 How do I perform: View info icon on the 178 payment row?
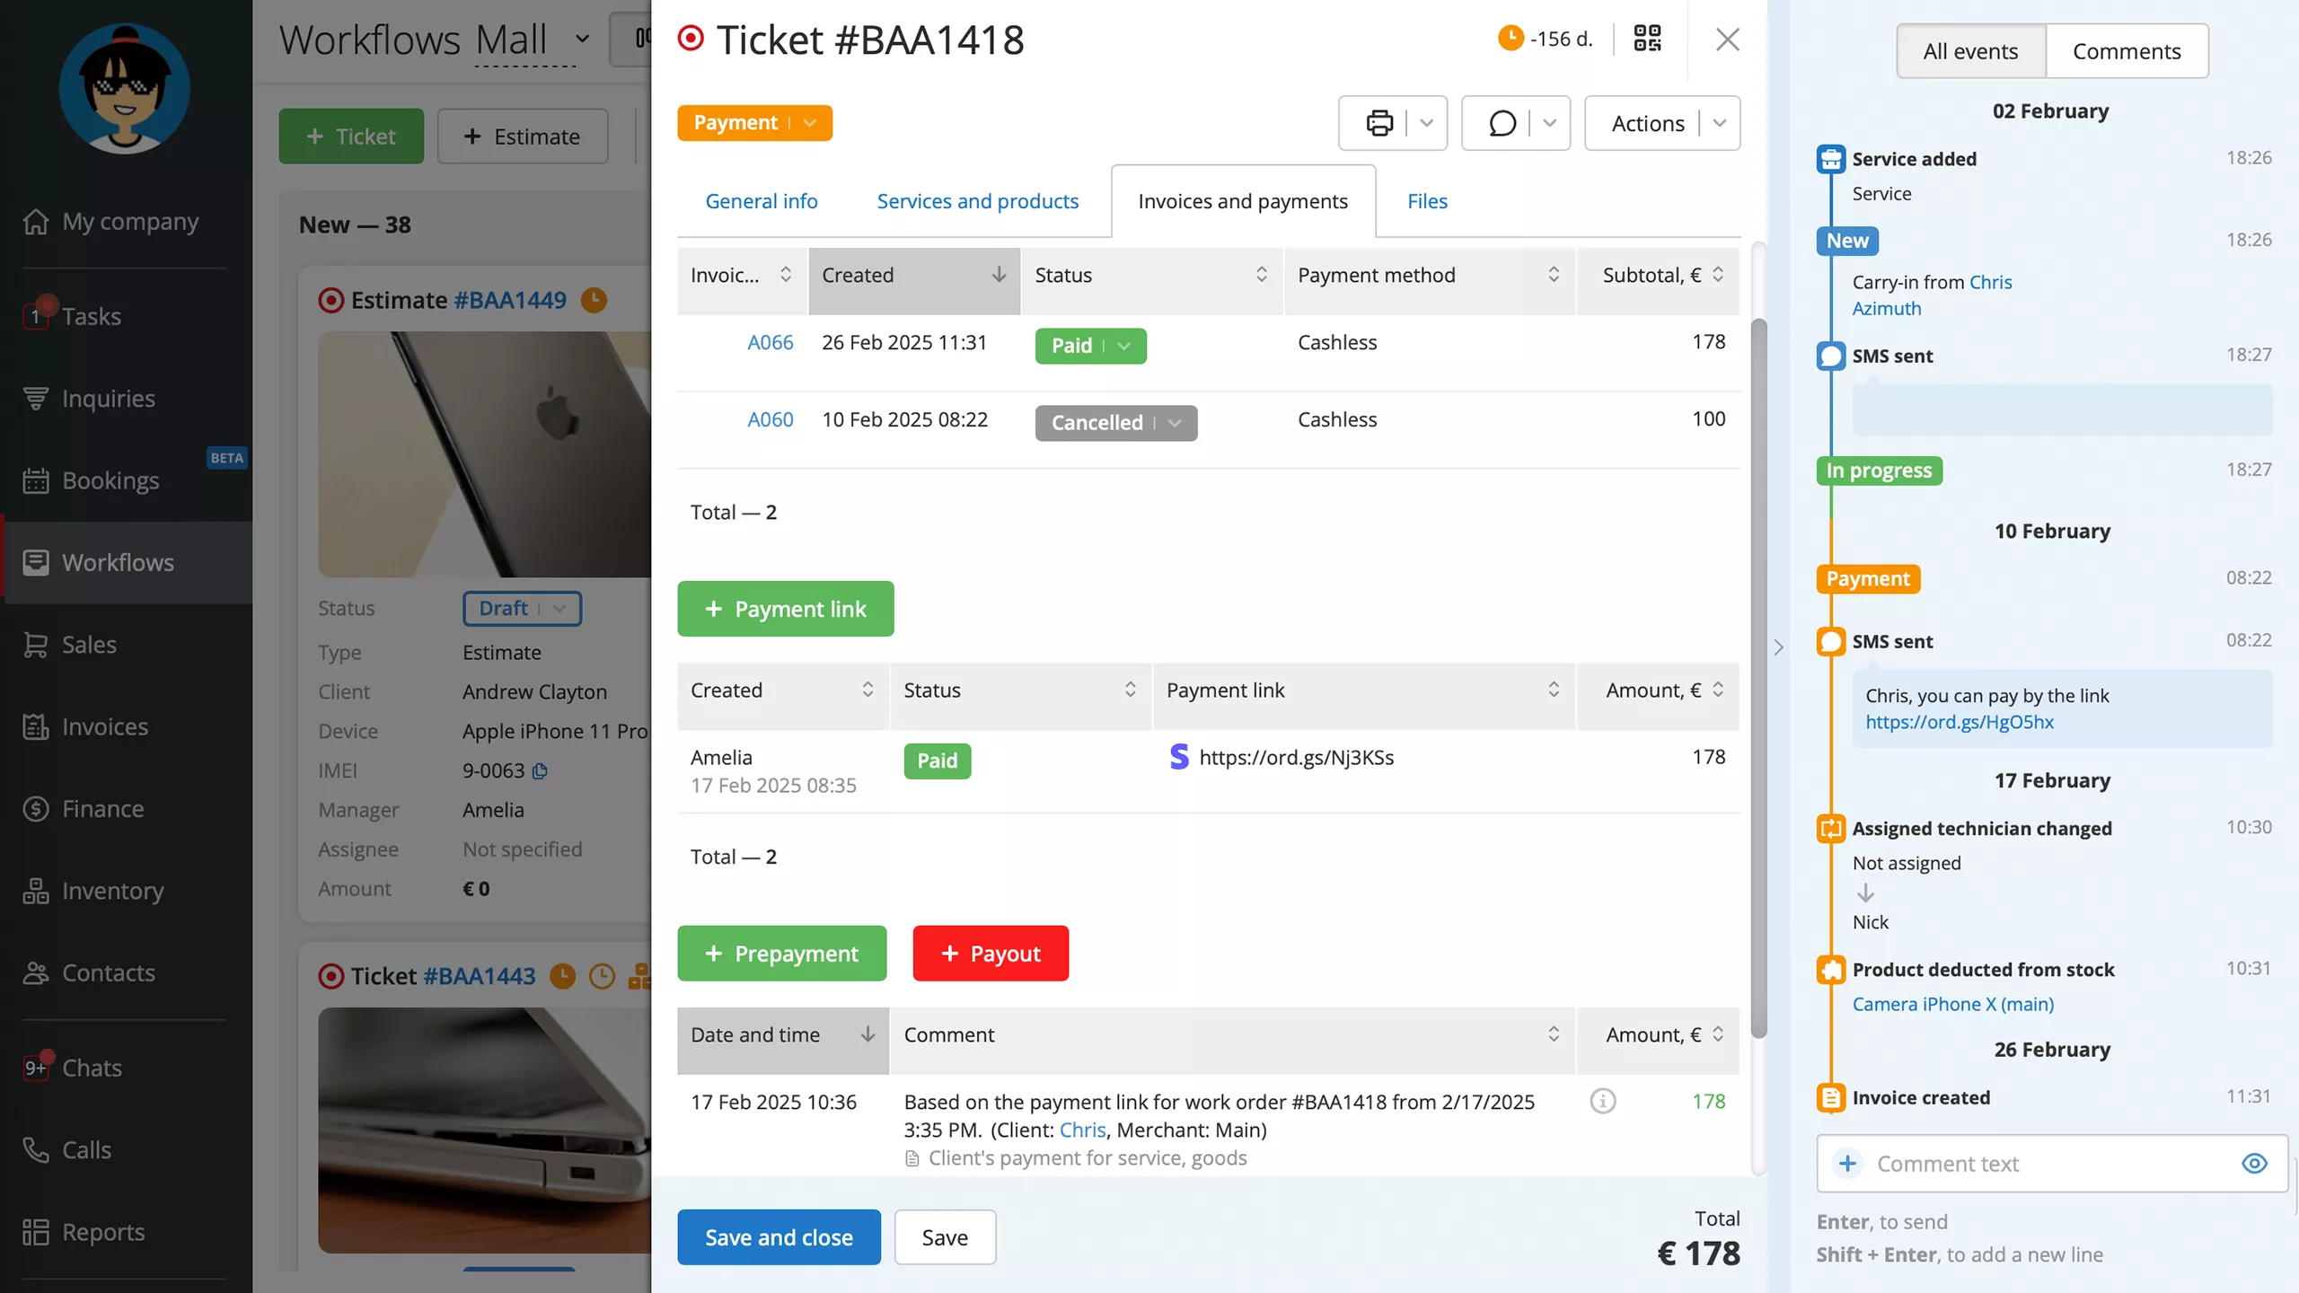[1604, 1101]
